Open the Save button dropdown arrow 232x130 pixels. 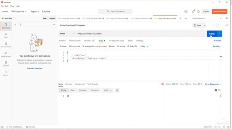[204, 25]
